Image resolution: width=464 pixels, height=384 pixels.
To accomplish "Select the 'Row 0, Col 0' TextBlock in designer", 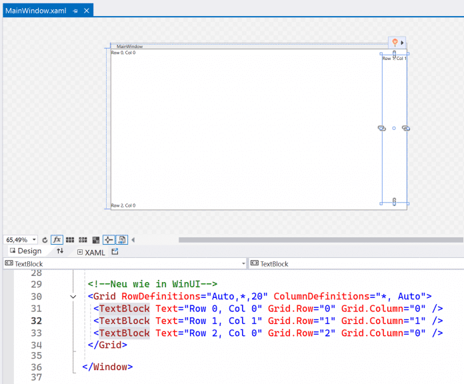I will [123, 53].
